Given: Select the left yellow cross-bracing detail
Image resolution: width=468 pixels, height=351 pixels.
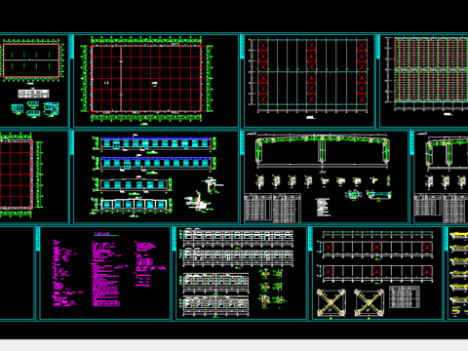Looking at the screenshot, I should tap(331, 302).
